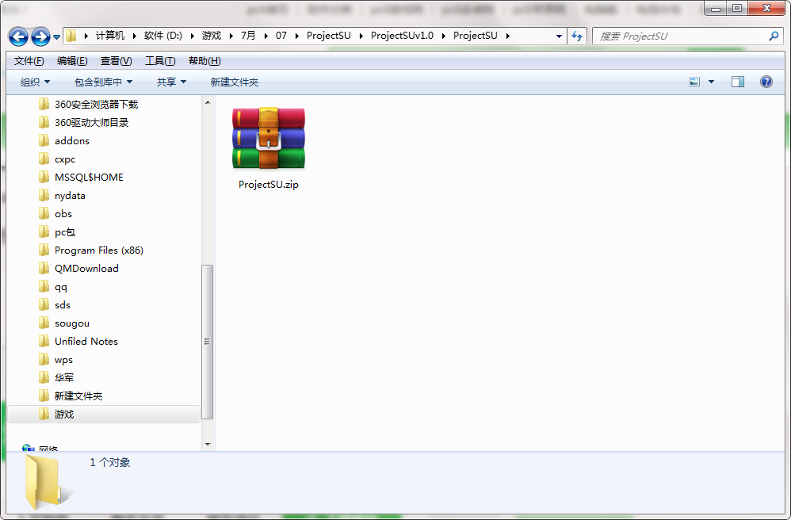The width and height of the screenshot is (791, 520).
Task: Click the cxpc folder icon
Action: 44,159
